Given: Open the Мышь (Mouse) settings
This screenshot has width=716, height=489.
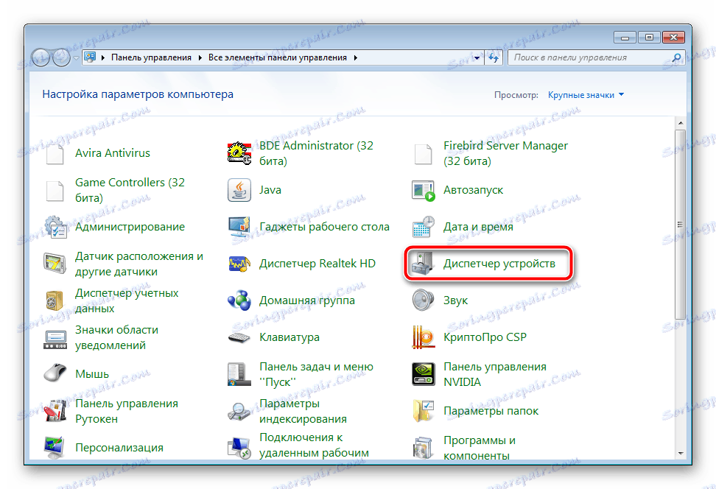Looking at the screenshot, I should [92, 373].
